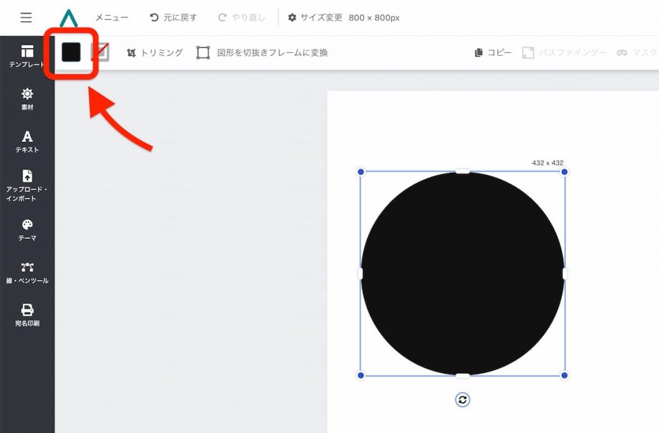The image size is (659, 433).
Task: Click やり直し redo button
Action: (242, 18)
